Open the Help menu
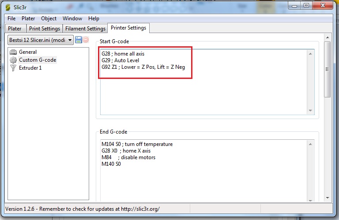 94,19
